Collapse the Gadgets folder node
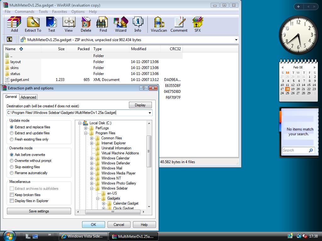This screenshot has width=322, height=241. tap(97, 198)
